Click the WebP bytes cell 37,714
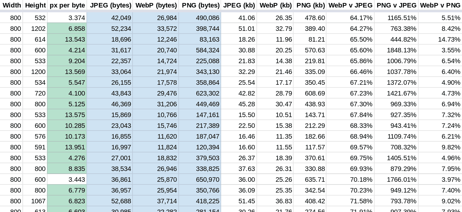Image resolution: width=462 pixels, height=212 pixels. click(x=156, y=201)
